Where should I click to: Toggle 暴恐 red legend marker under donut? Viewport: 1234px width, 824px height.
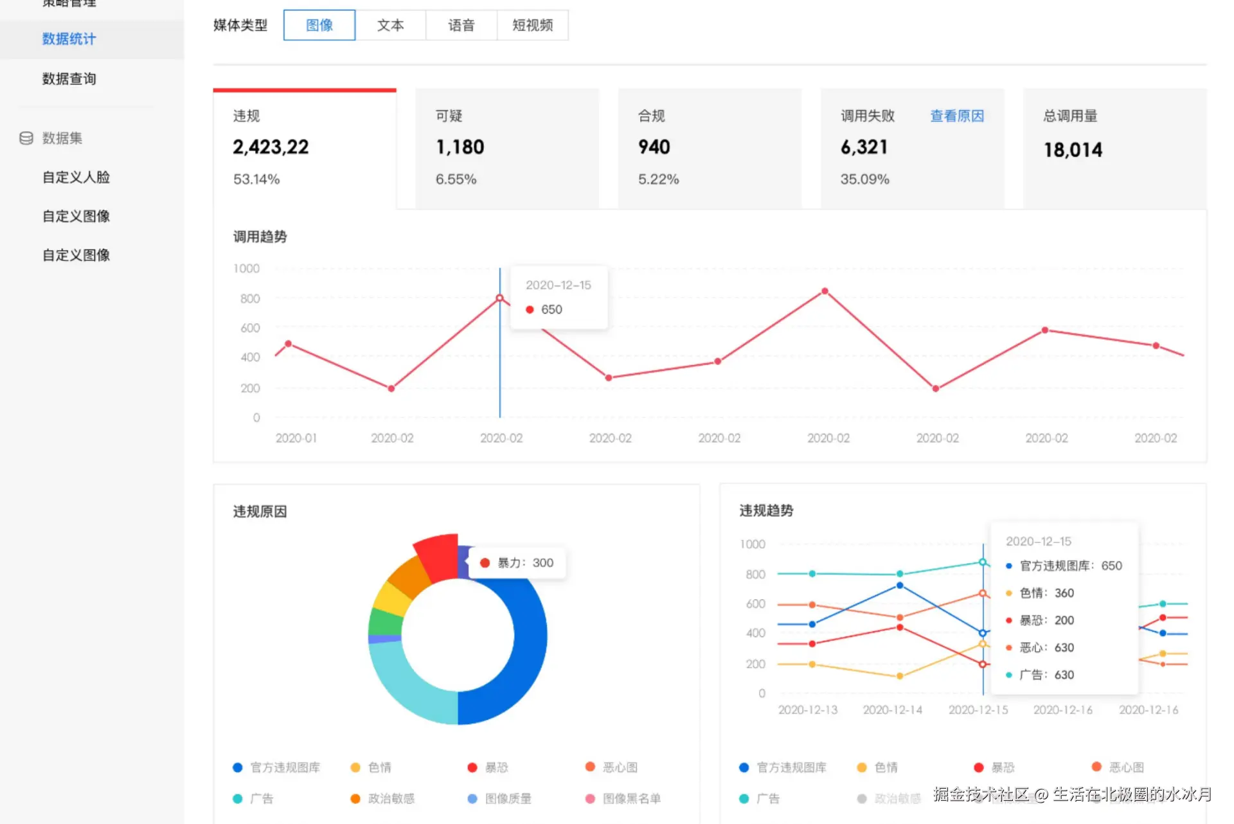click(x=472, y=767)
